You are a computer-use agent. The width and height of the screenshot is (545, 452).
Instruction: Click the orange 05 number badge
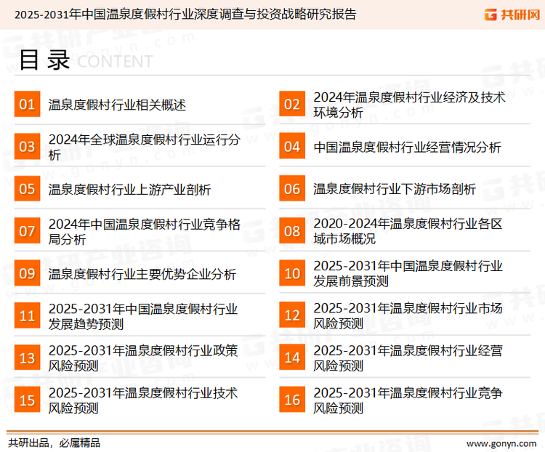click(27, 189)
